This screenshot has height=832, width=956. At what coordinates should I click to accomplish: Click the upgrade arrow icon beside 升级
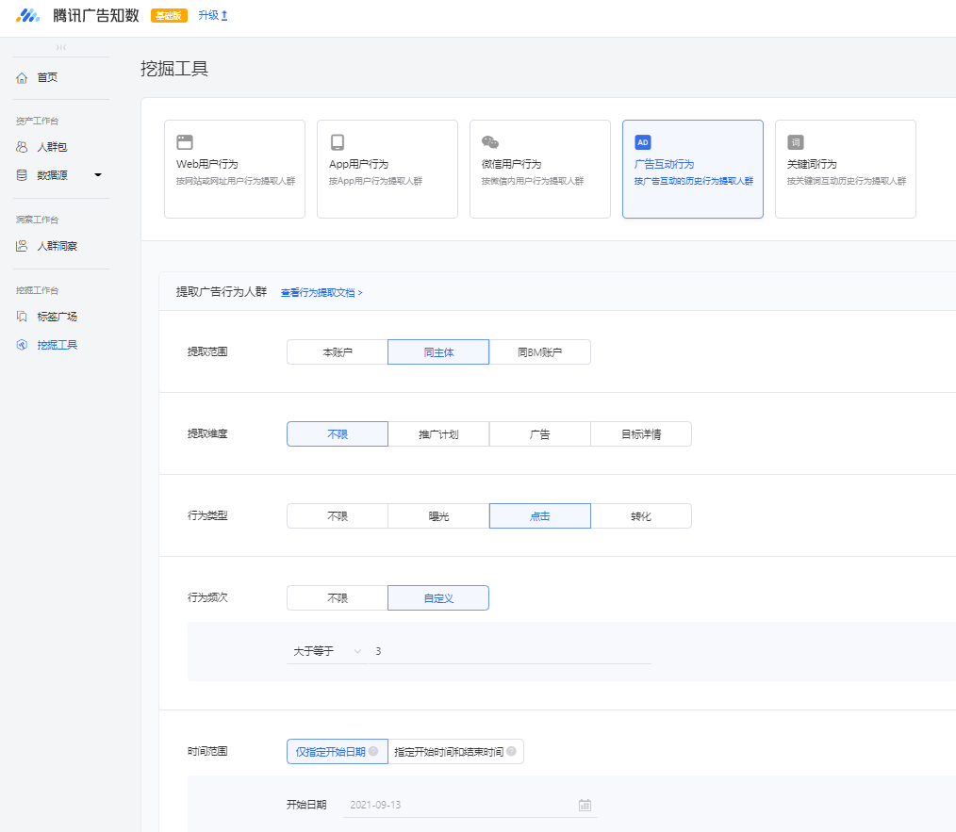point(224,15)
